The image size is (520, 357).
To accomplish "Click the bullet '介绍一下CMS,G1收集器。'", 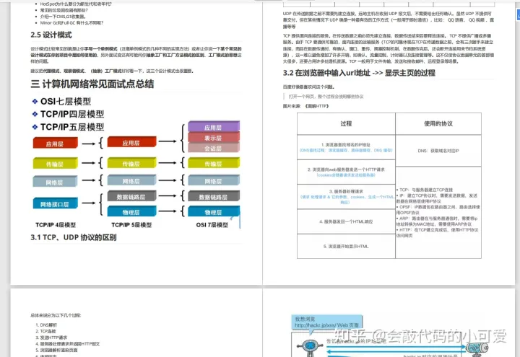I will [64, 17].
